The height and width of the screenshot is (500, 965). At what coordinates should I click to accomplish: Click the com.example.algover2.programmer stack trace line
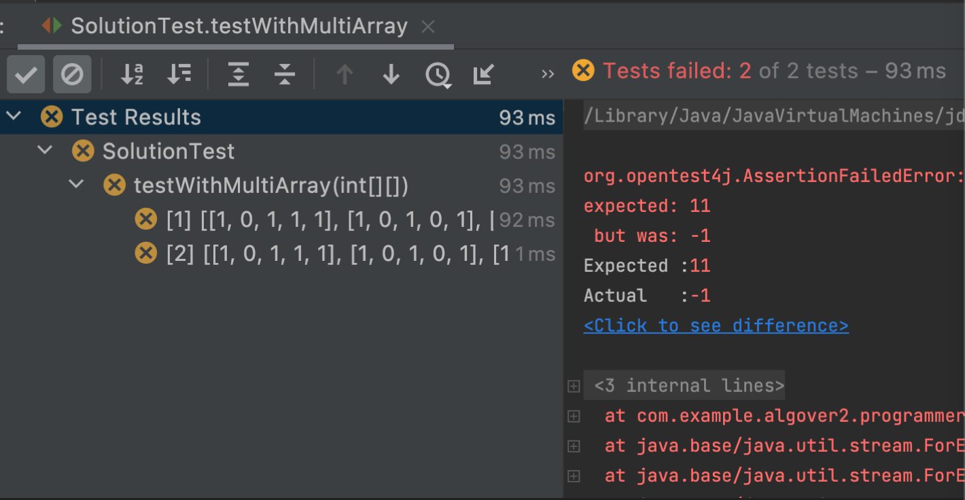[784, 416]
